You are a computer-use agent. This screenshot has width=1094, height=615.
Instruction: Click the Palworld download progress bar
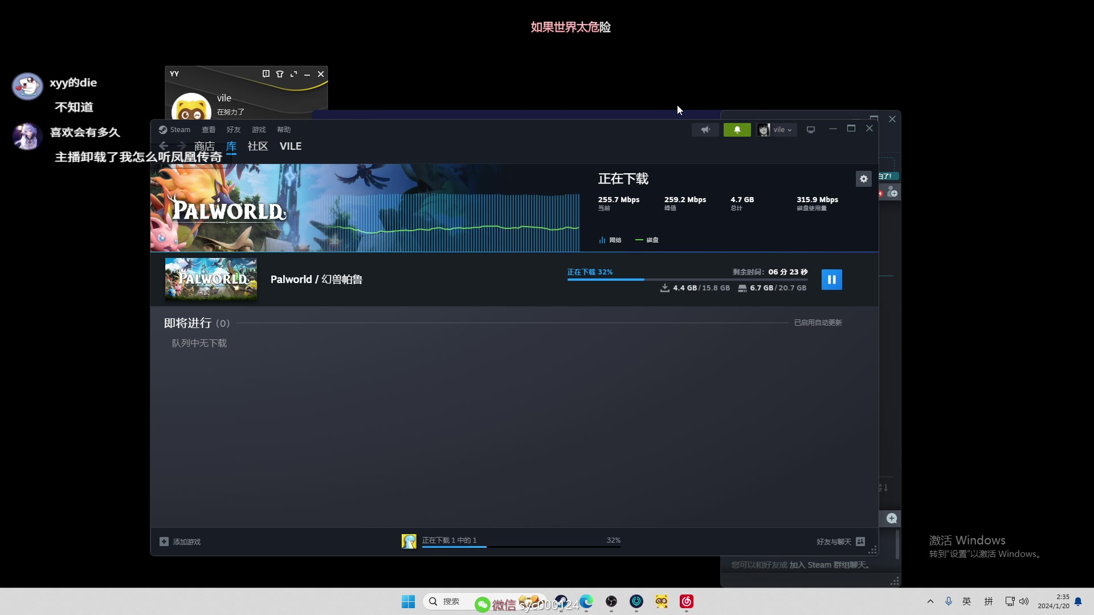pos(687,280)
